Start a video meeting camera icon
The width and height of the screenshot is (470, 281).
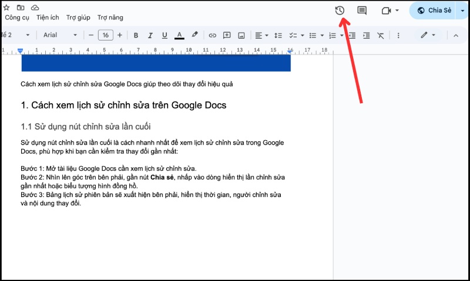[387, 11]
